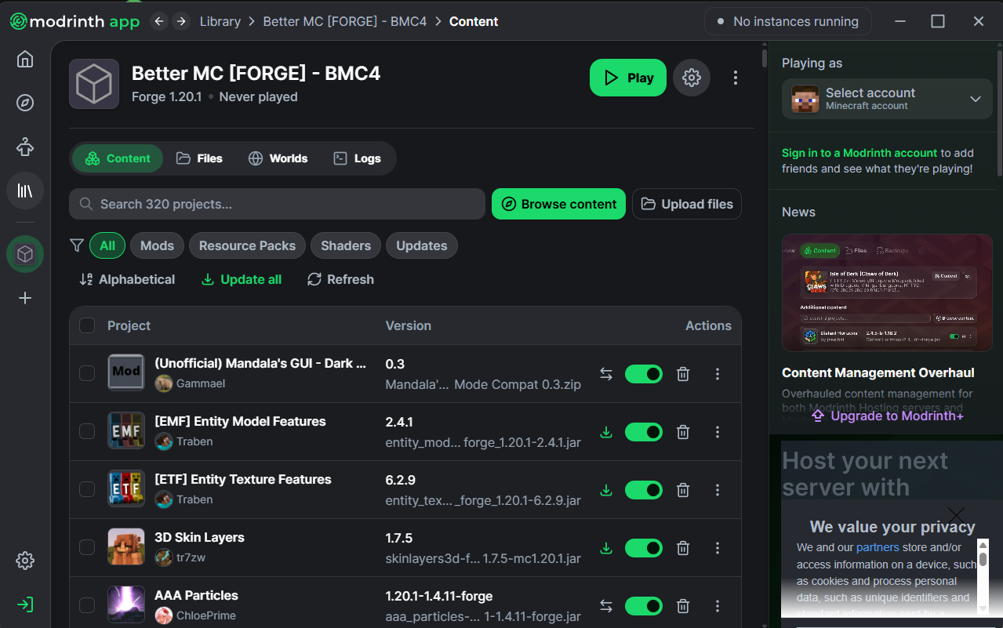Viewport: 1003px width, 628px height.
Task: Click the Upgrade to Modrinth+ link
Action: point(887,416)
